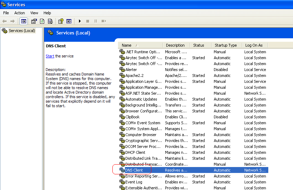The height and width of the screenshot is (190, 293).
Task: Click 'Resolves a...' description of DNS Client
Action: tap(176, 170)
